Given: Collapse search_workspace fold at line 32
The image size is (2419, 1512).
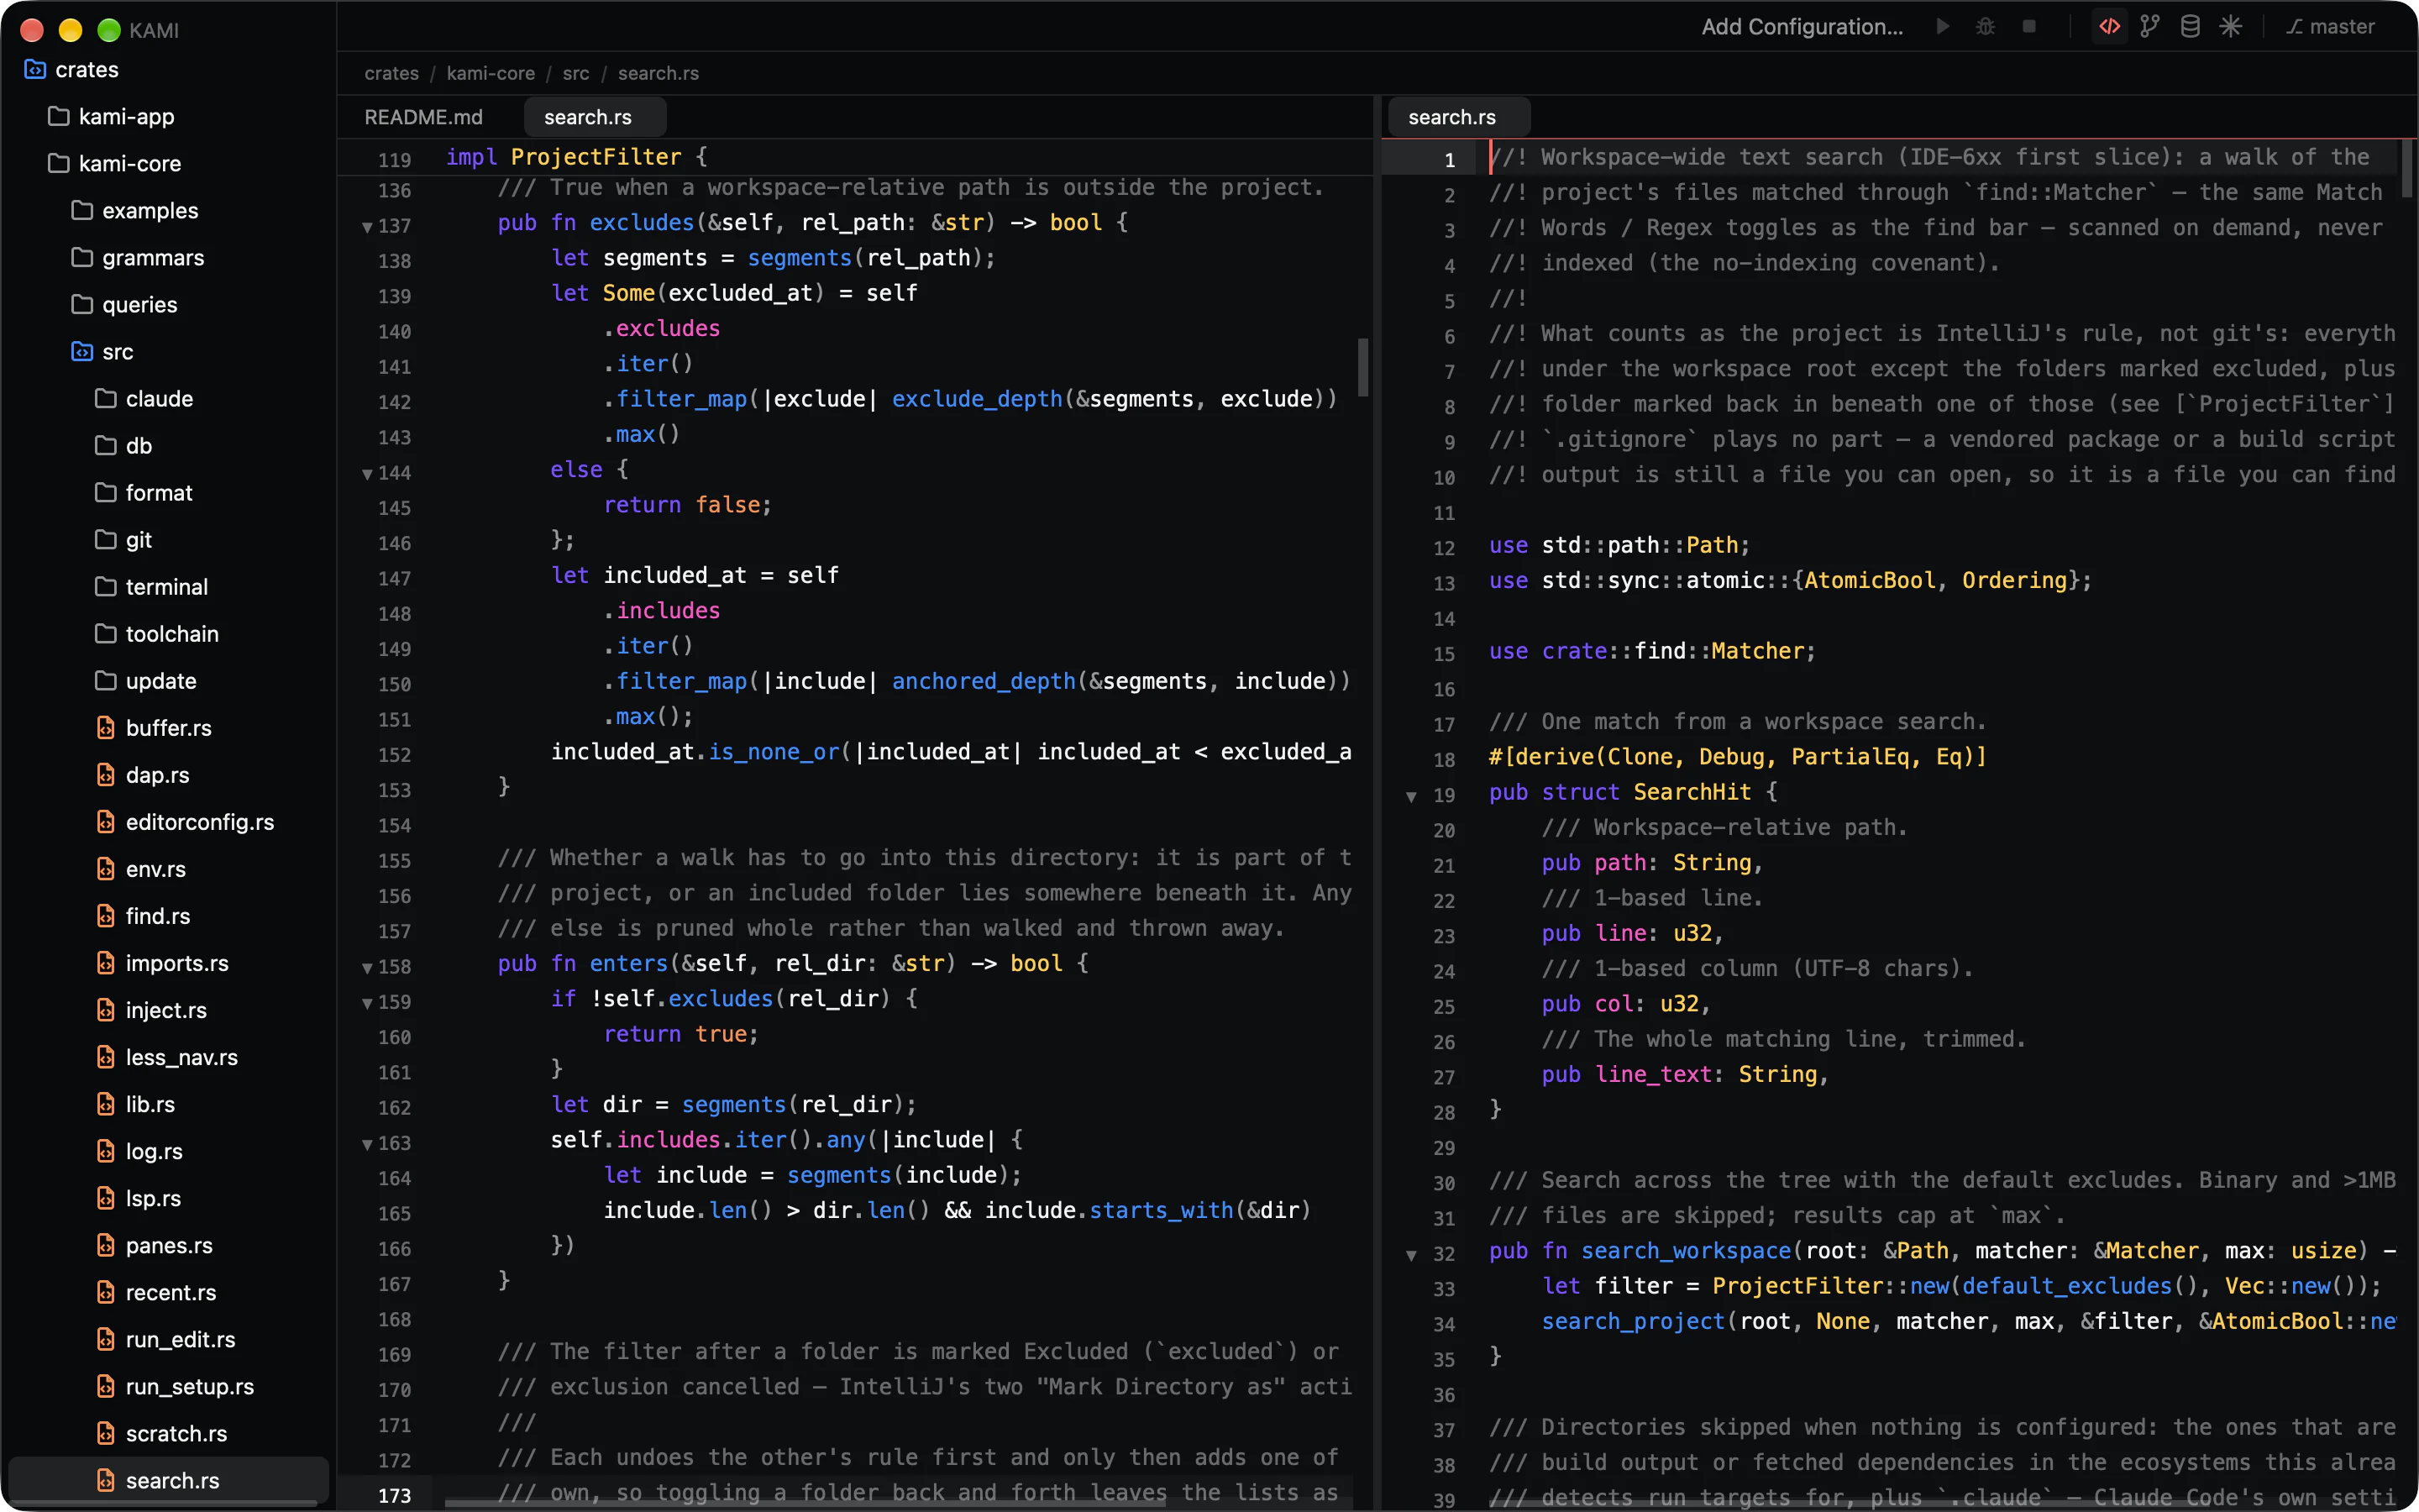Looking at the screenshot, I should [1411, 1255].
